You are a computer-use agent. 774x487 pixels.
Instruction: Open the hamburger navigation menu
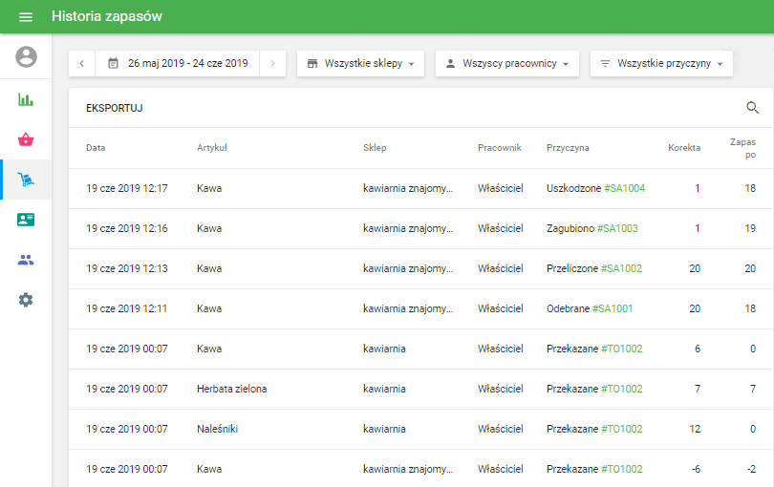click(x=26, y=17)
